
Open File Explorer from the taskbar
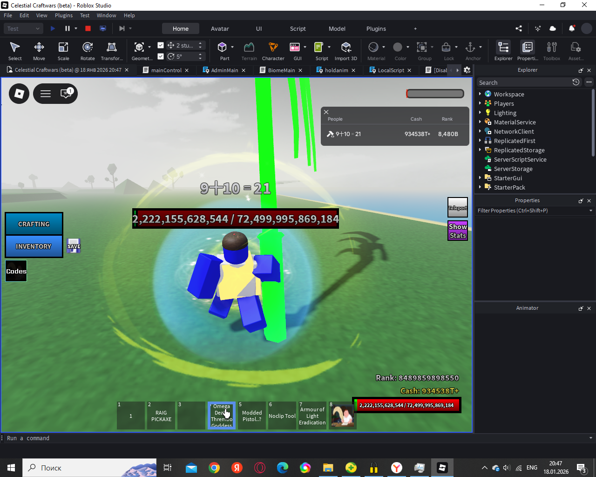328,468
